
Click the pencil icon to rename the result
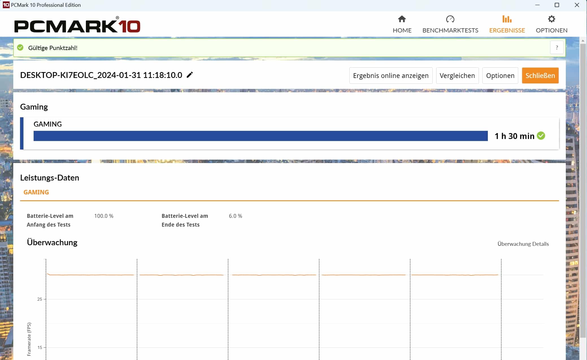pyautogui.click(x=190, y=75)
